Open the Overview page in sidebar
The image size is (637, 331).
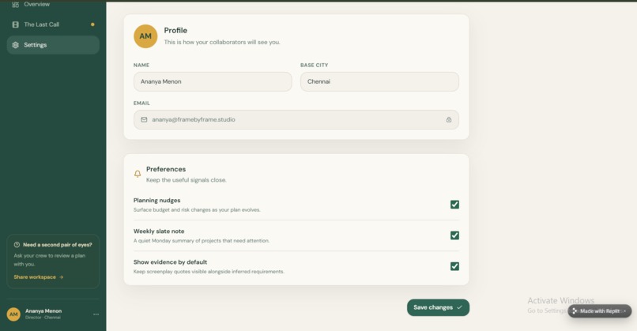click(53, 5)
